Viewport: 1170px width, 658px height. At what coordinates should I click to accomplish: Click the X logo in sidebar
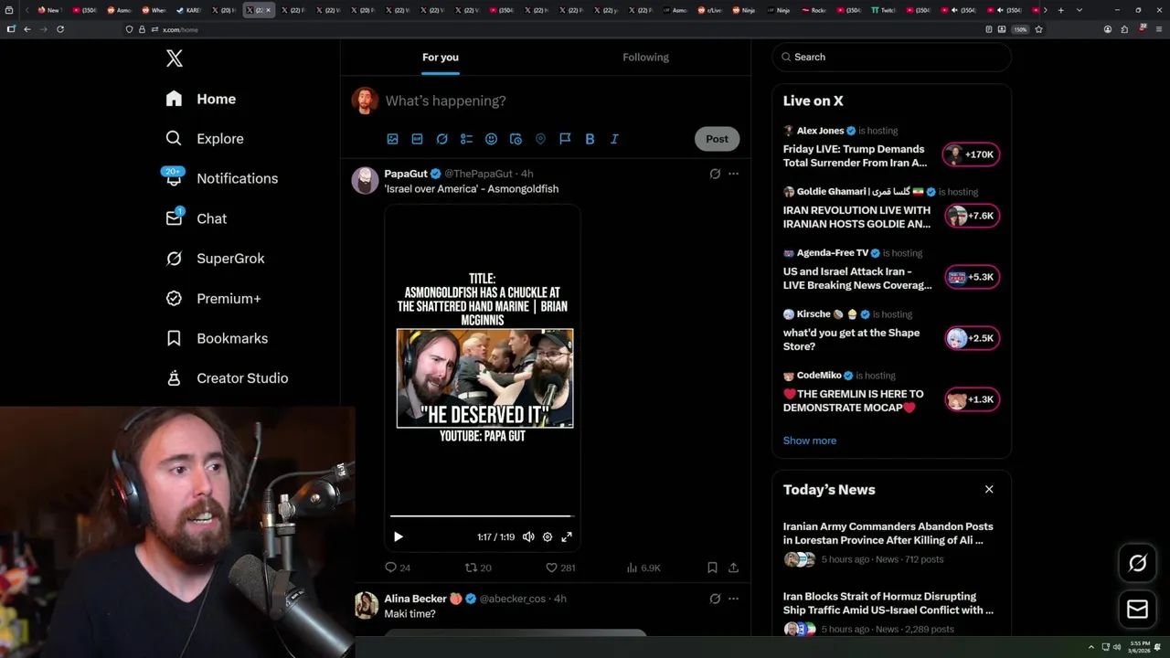(x=175, y=58)
